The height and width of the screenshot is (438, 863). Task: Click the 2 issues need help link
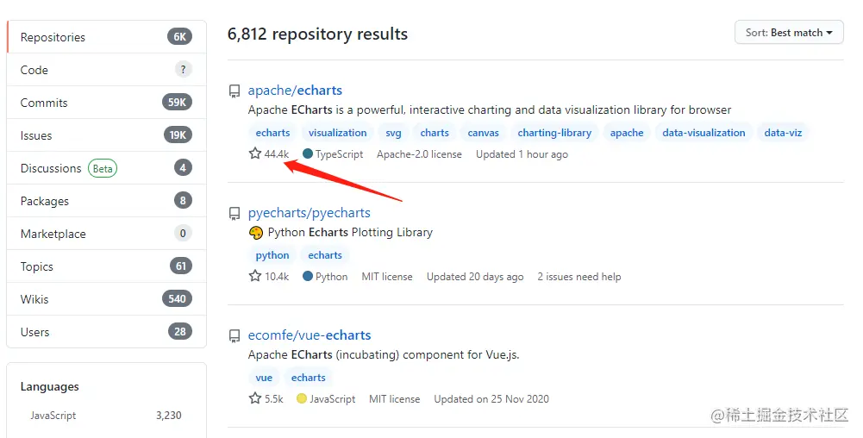(579, 277)
